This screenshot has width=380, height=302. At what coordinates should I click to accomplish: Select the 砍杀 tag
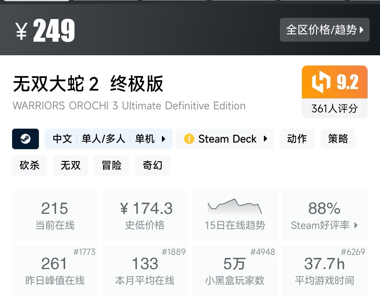pyautogui.click(x=30, y=165)
